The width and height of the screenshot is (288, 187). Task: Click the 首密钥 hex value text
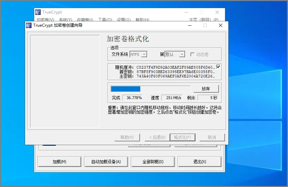[176, 72]
